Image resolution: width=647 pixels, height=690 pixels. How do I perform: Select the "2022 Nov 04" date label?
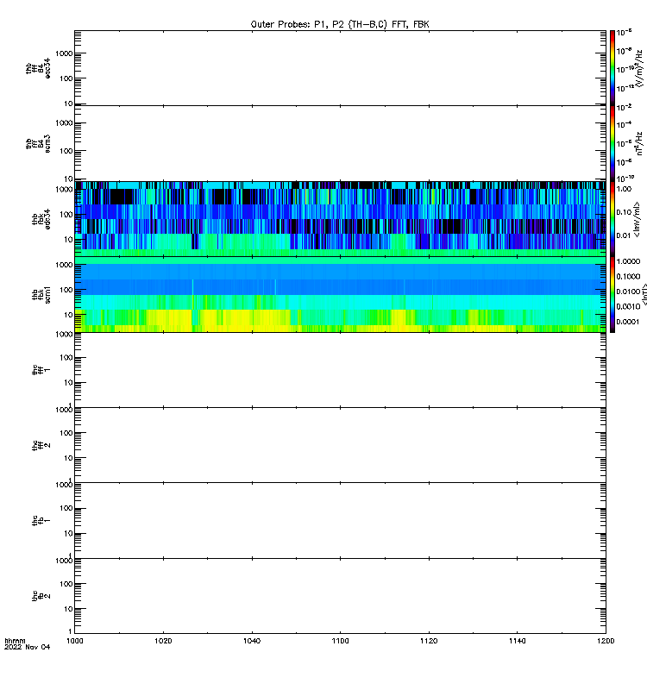click(28, 647)
